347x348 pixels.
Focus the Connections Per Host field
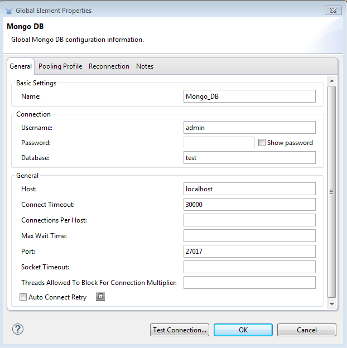point(249,220)
